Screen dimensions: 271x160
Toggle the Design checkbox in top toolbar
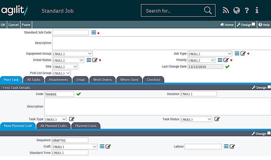(x=253, y=25)
